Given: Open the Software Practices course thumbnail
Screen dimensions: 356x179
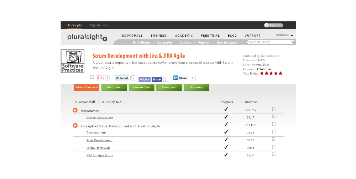Looking at the screenshot, I should [72, 61].
